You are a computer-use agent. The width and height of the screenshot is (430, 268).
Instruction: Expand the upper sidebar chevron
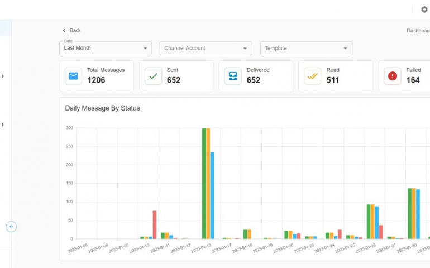coord(3,76)
